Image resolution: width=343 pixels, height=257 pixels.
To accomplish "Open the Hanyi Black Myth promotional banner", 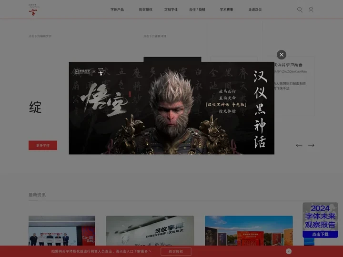I will coord(171,108).
